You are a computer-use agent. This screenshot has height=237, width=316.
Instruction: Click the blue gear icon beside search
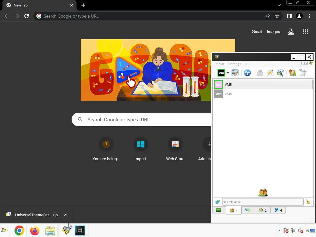tap(217, 202)
